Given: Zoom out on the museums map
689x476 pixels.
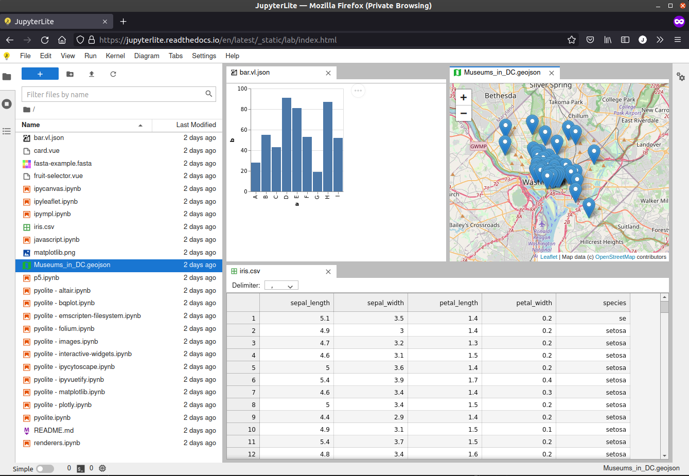Looking at the screenshot, I should 464,113.
